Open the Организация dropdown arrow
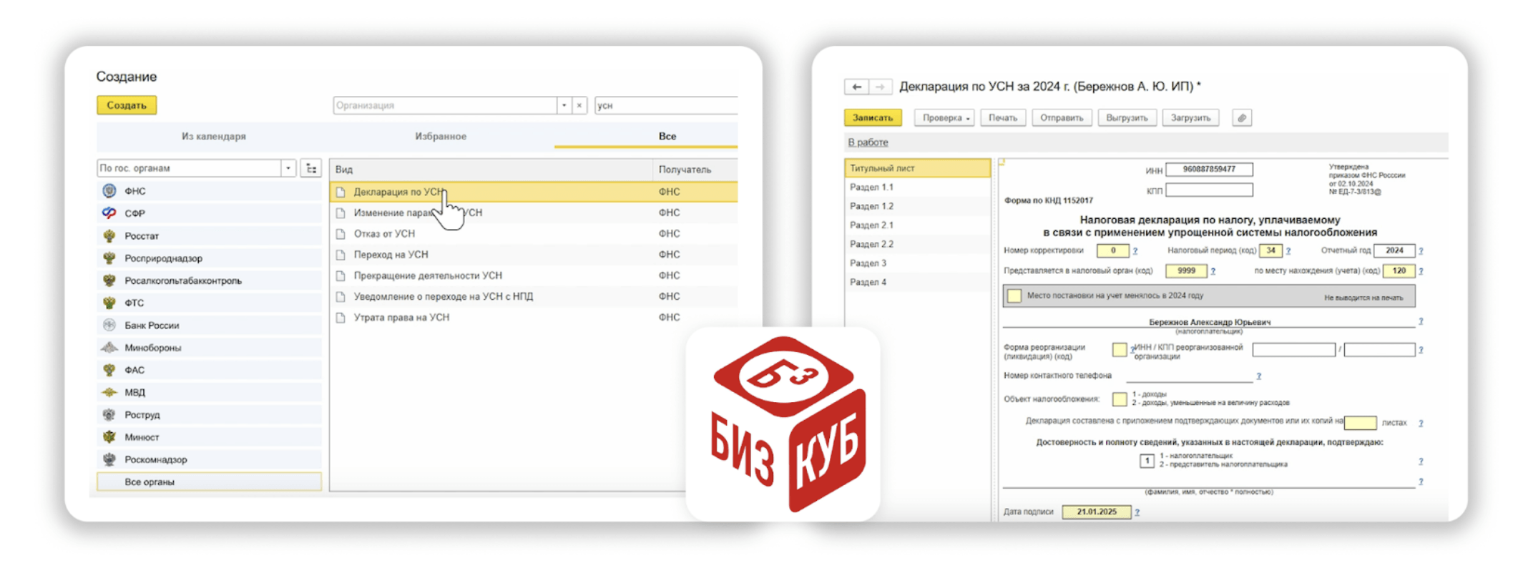 point(564,106)
